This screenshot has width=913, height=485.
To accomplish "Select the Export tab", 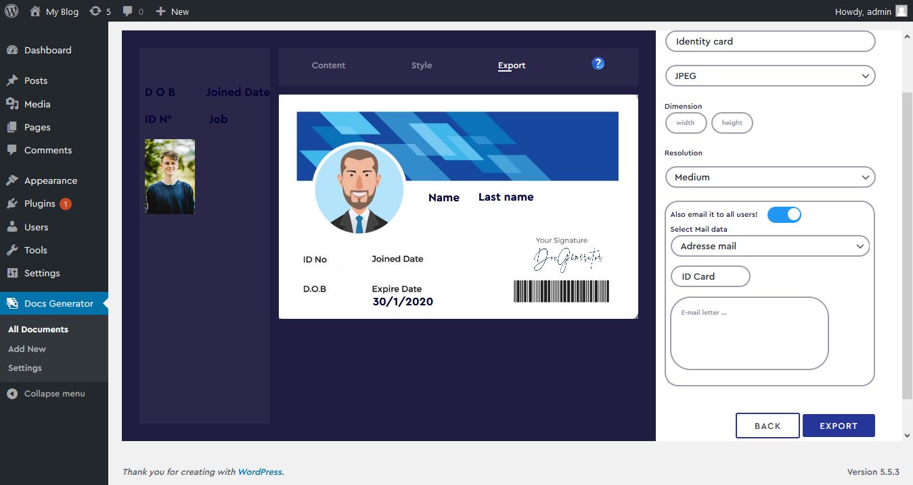I will tap(512, 66).
